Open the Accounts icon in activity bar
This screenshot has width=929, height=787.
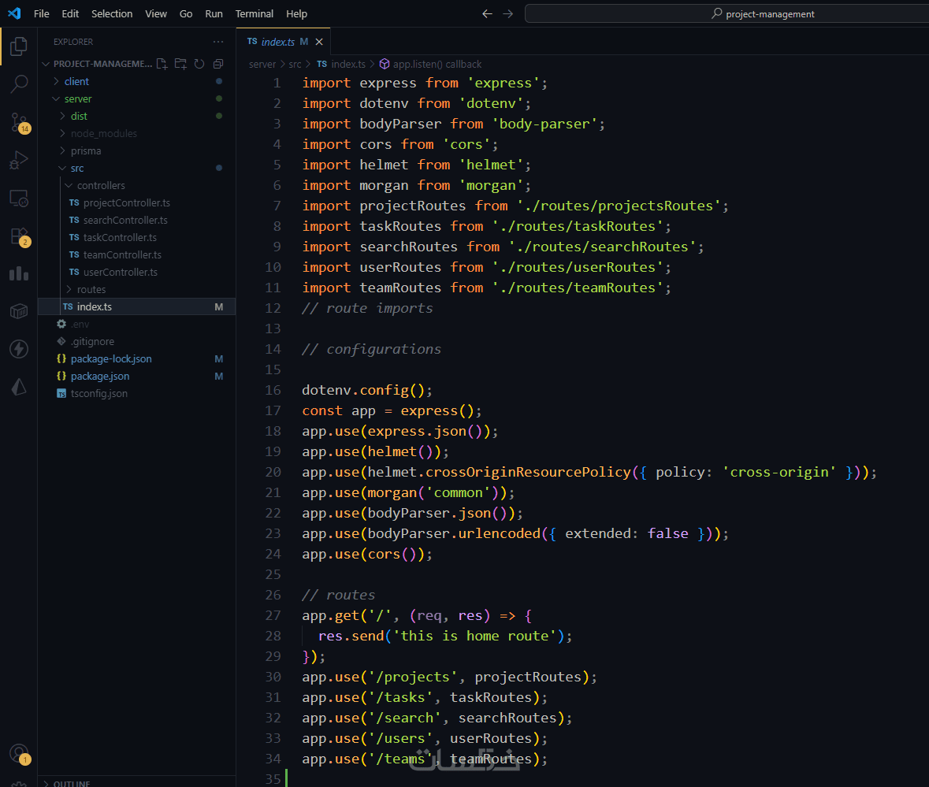[x=19, y=754]
